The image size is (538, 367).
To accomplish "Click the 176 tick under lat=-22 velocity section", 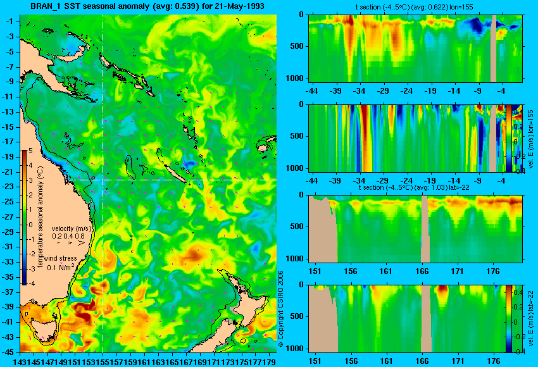I will (x=494, y=361).
